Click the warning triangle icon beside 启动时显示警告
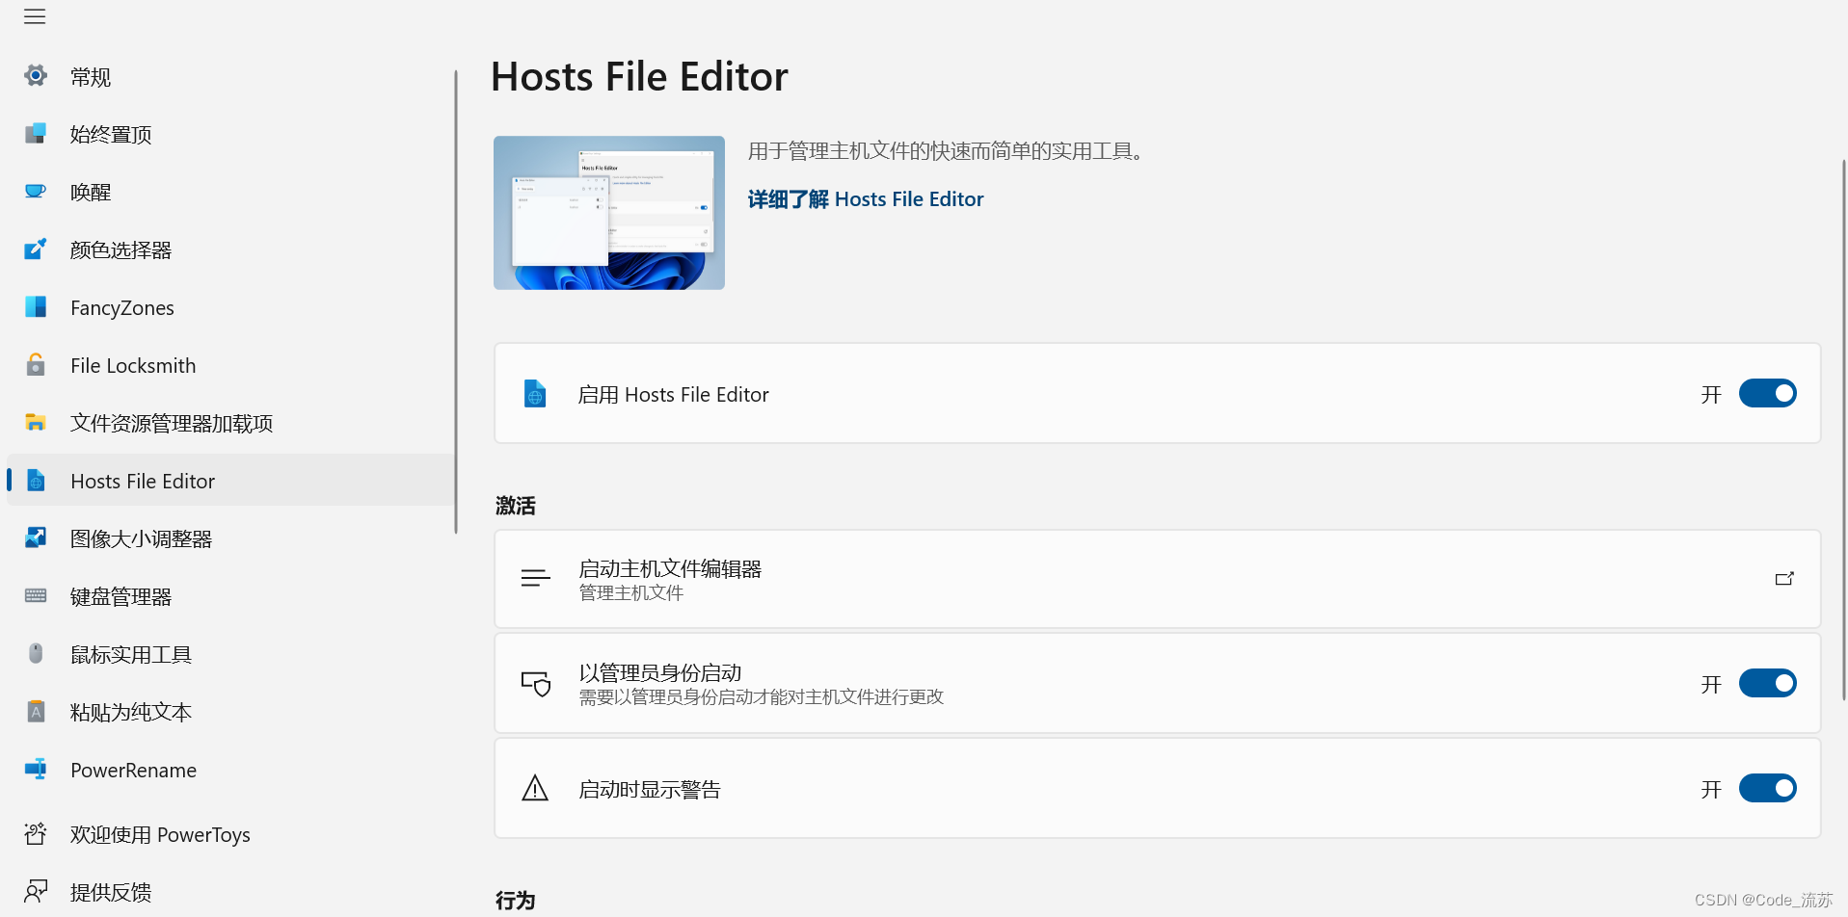 (535, 788)
